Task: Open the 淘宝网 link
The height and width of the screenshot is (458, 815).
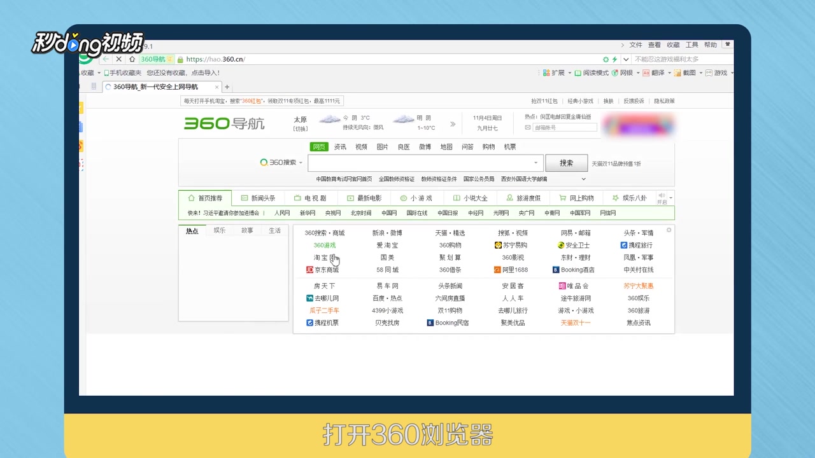Action: [x=324, y=258]
